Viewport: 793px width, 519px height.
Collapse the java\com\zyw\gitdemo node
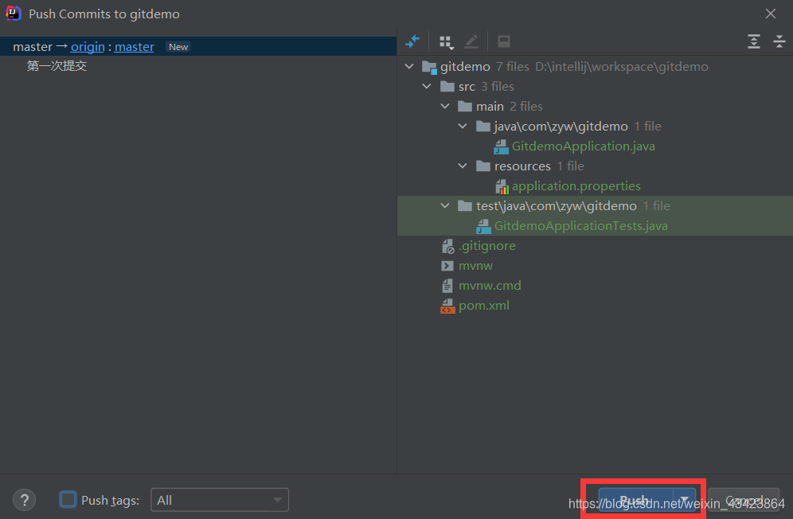[463, 126]
